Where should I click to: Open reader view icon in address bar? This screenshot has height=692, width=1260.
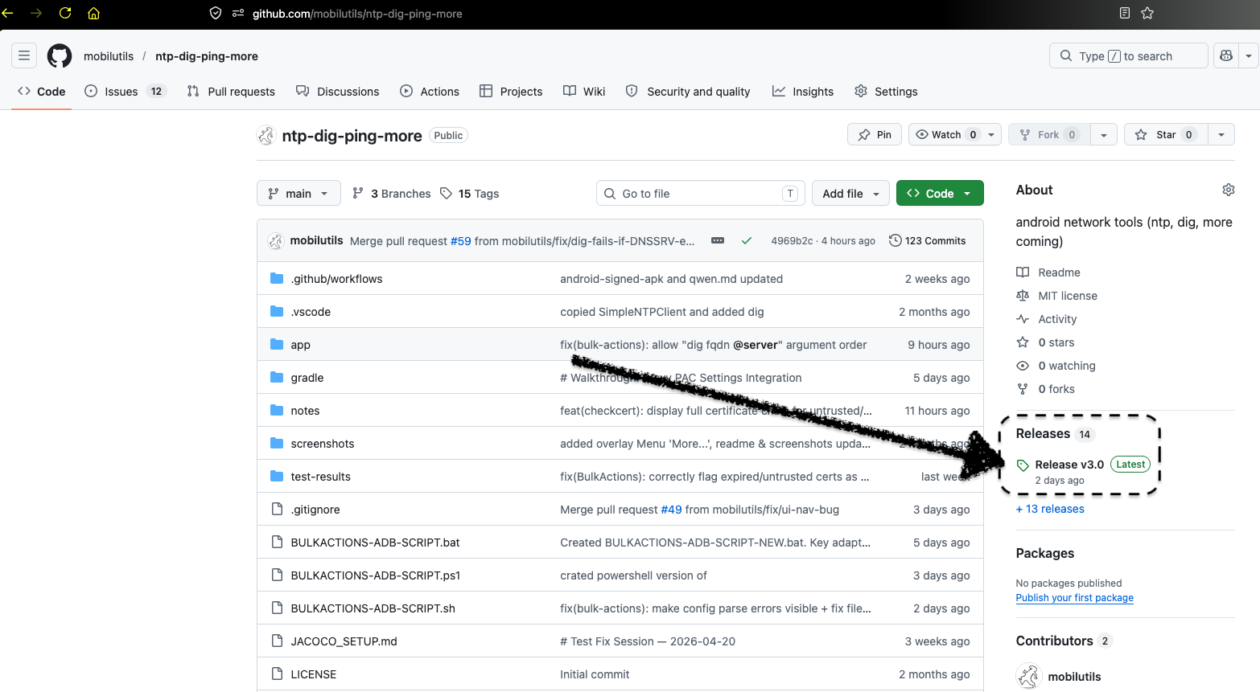click(x=1125, y=13)
